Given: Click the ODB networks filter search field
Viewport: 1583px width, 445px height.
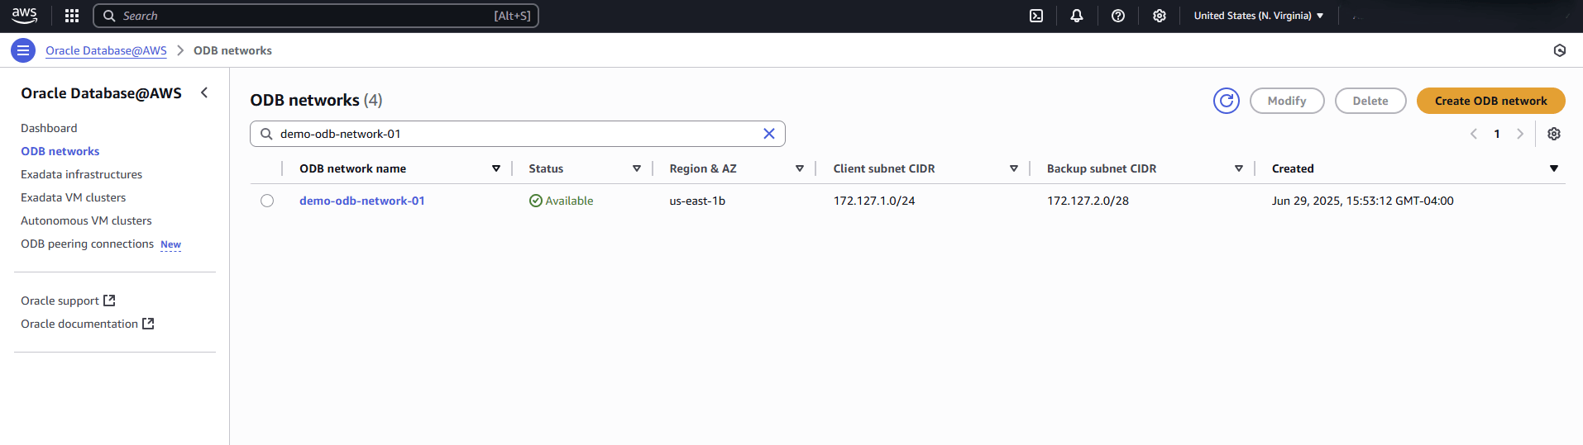Looking at the screenshot, I should click(x=513, y=134).
